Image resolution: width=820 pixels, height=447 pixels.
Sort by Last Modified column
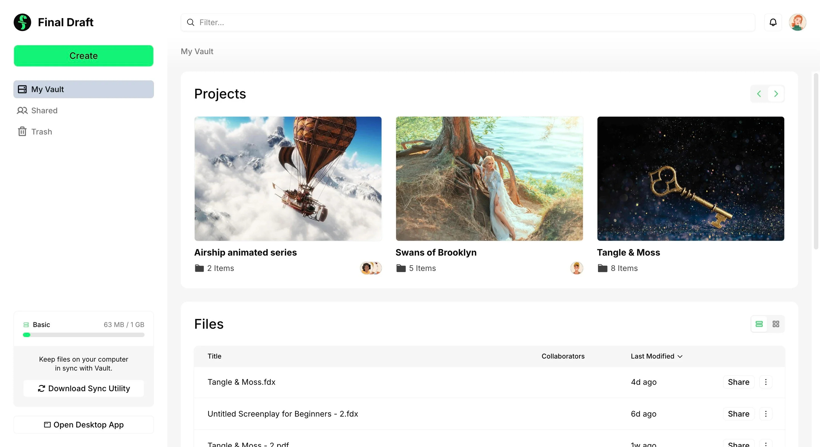pos(656,356)
